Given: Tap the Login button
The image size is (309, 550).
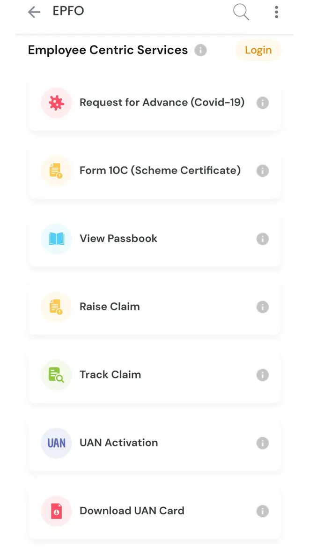Looking at the screenshot, I should pyautogui.click(x=258, y=50).
